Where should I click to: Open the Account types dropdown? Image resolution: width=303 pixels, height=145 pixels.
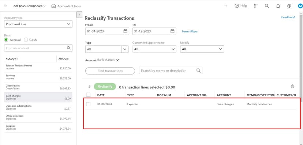[x=38, y=24]
